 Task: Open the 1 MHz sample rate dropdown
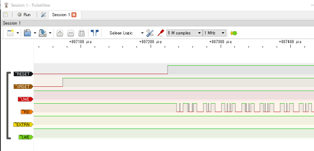214,33
